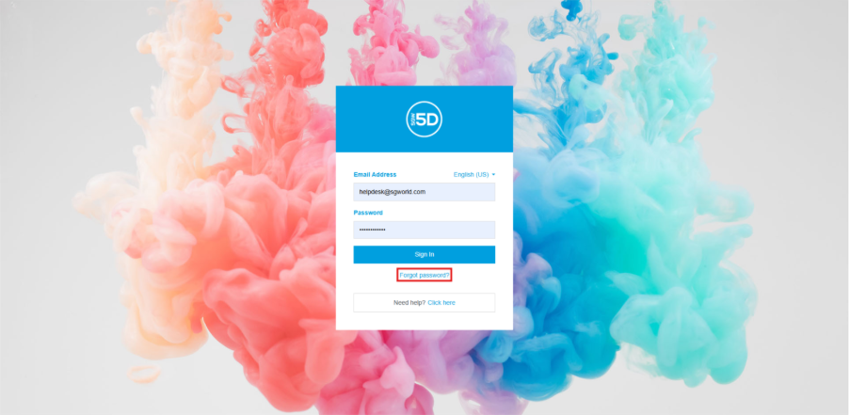Click the masked password dots
850x415 pixels.
pyautogui.click(x=372, y=231)
